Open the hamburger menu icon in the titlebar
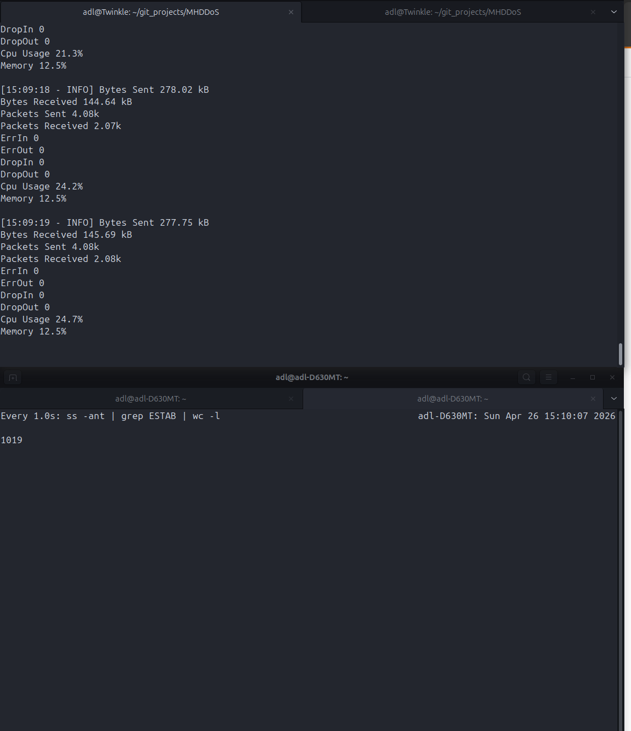This screenshot has height=731, width=631. click(x=548, y=377)
